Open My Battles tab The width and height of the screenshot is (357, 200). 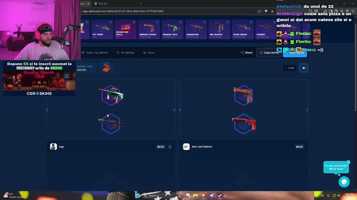(x=125, y=52)
